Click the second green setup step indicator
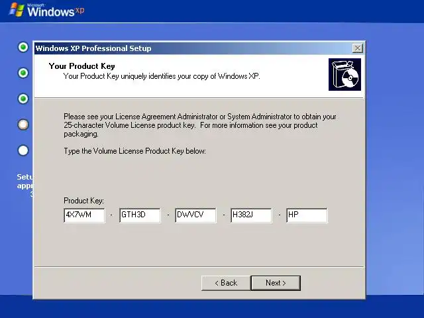This screenshot has width=424, height=318. click(23, 73)
